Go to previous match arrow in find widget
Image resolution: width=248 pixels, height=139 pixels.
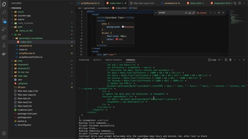pyautogui.click(x=210, y=13)
